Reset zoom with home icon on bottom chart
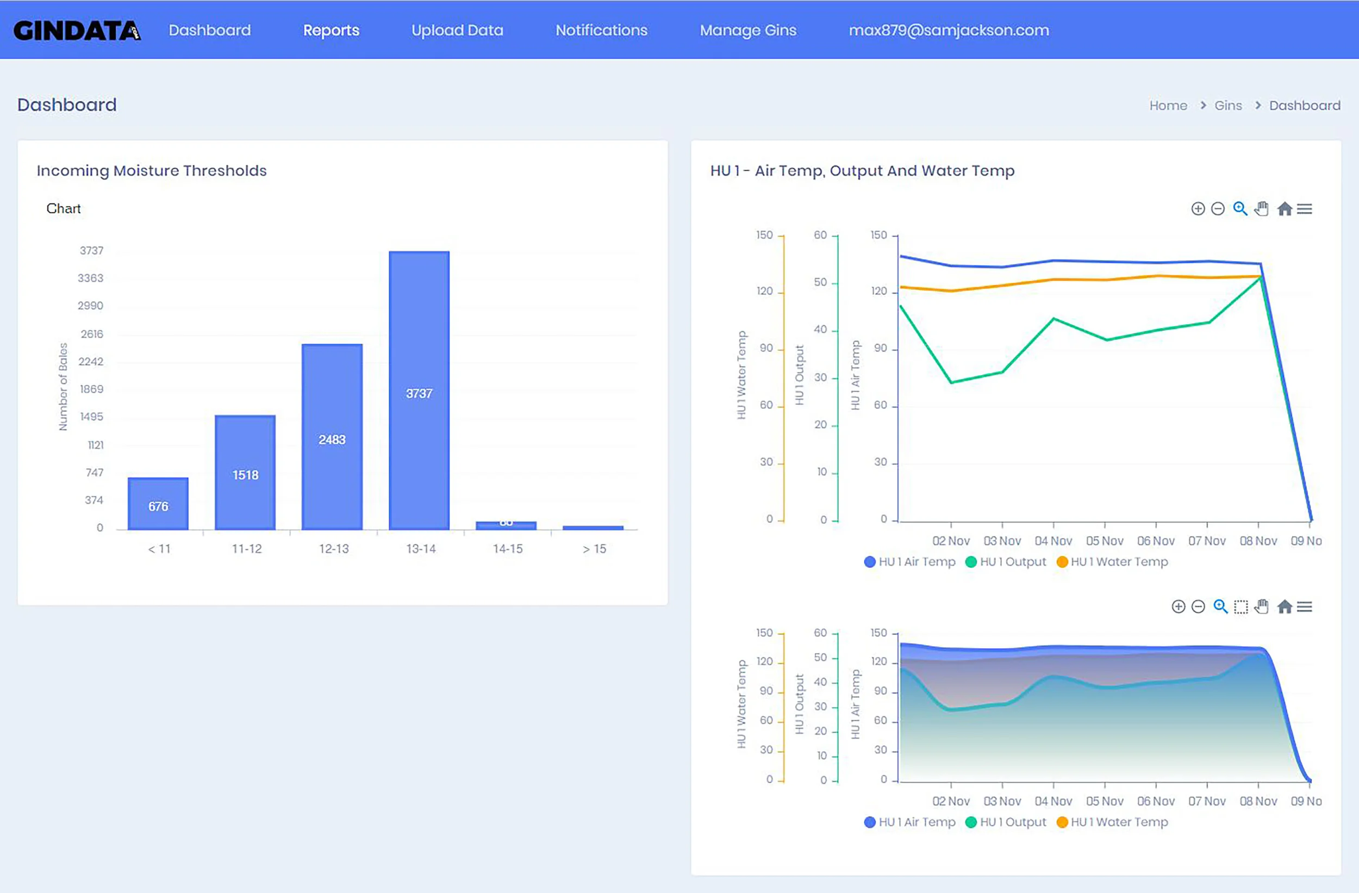This screenshot has height=893, width=1359. [x=1285, y=607]
